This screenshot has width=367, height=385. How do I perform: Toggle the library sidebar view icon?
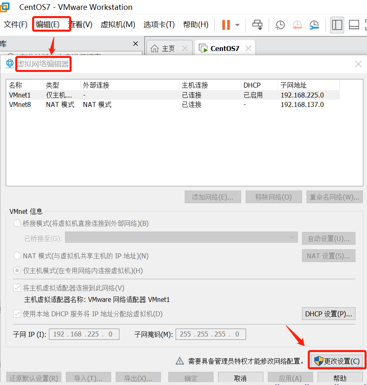[x=337, y=25]
